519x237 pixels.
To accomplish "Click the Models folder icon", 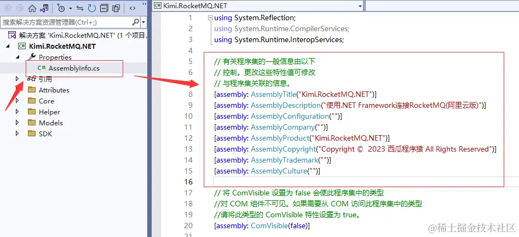I will tap(32, 123).
